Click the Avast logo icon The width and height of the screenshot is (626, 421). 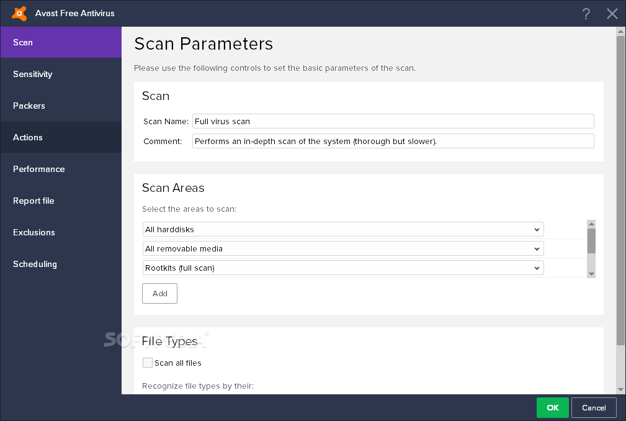pyautogui.click(x=19, y=13)
